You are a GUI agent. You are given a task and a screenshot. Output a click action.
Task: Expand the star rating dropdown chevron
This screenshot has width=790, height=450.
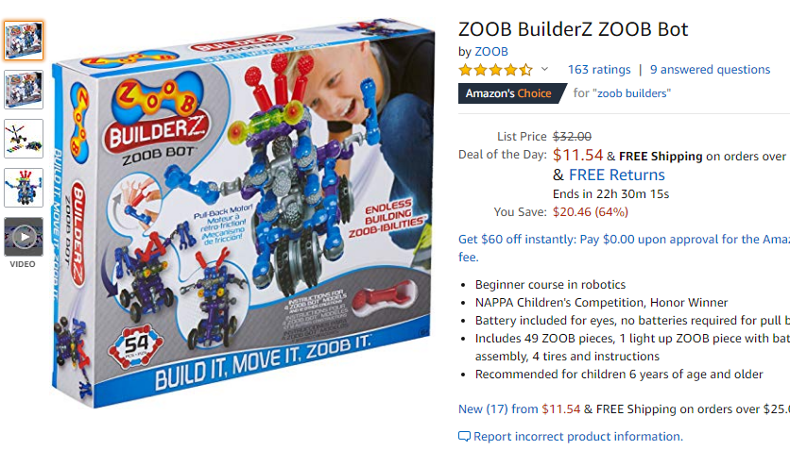(544, 69)
